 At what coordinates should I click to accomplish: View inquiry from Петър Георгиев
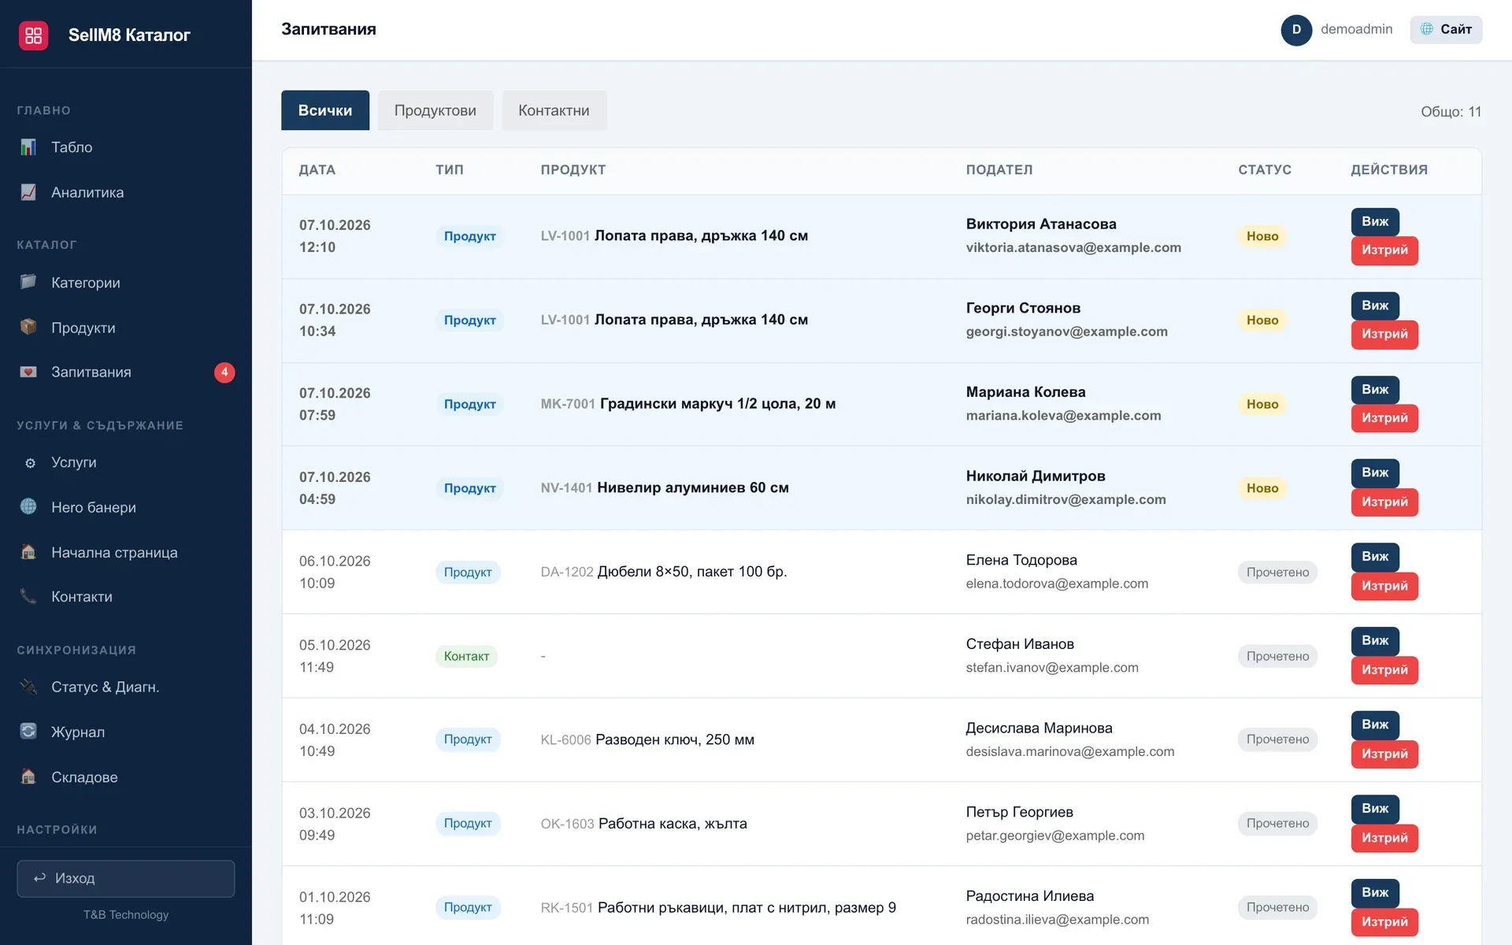pyautogui.click(x=1375, y=809)
